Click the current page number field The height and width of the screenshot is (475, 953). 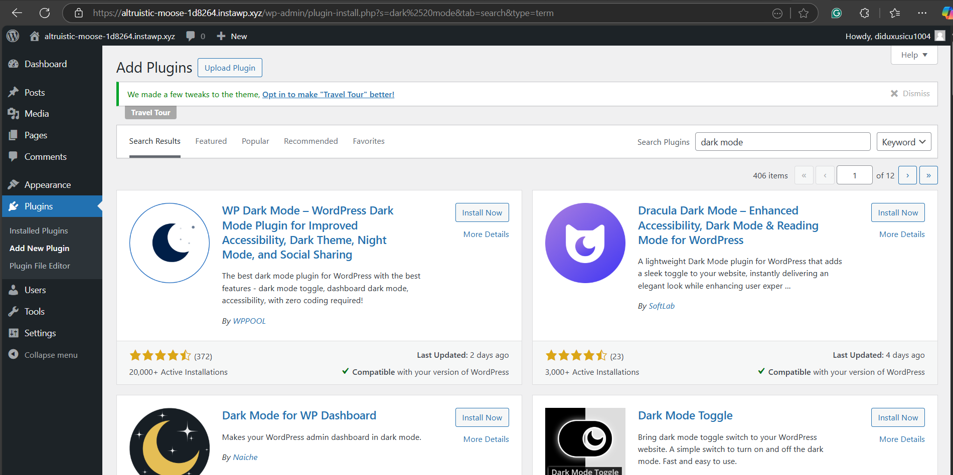click(855, 175)
